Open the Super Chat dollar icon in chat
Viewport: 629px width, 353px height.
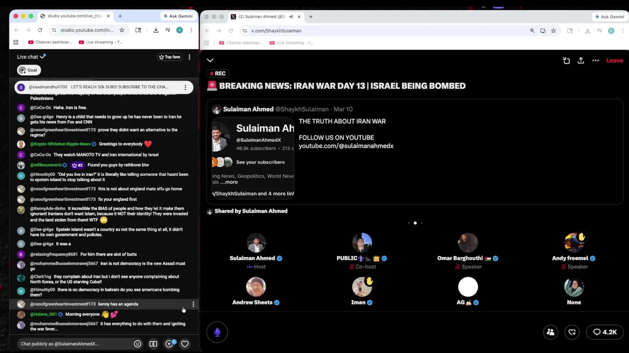[153, 344]
